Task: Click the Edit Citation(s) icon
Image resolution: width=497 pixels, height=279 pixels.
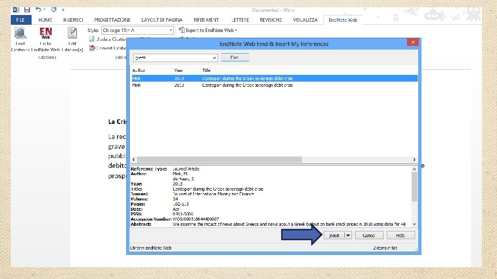Action: (72, 33)
